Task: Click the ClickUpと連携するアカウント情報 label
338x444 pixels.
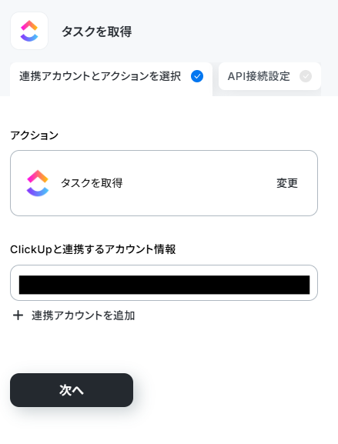Action: tap(93, 249)
